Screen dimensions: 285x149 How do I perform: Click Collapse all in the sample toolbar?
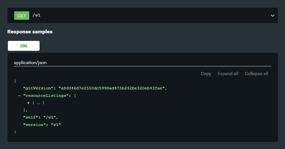click(256, 74)
